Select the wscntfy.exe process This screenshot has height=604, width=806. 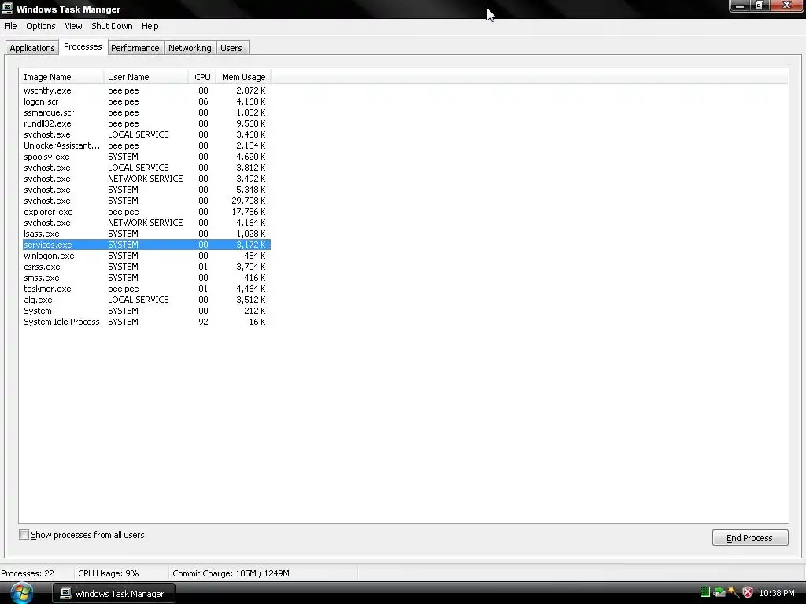[x=146, y=90]
